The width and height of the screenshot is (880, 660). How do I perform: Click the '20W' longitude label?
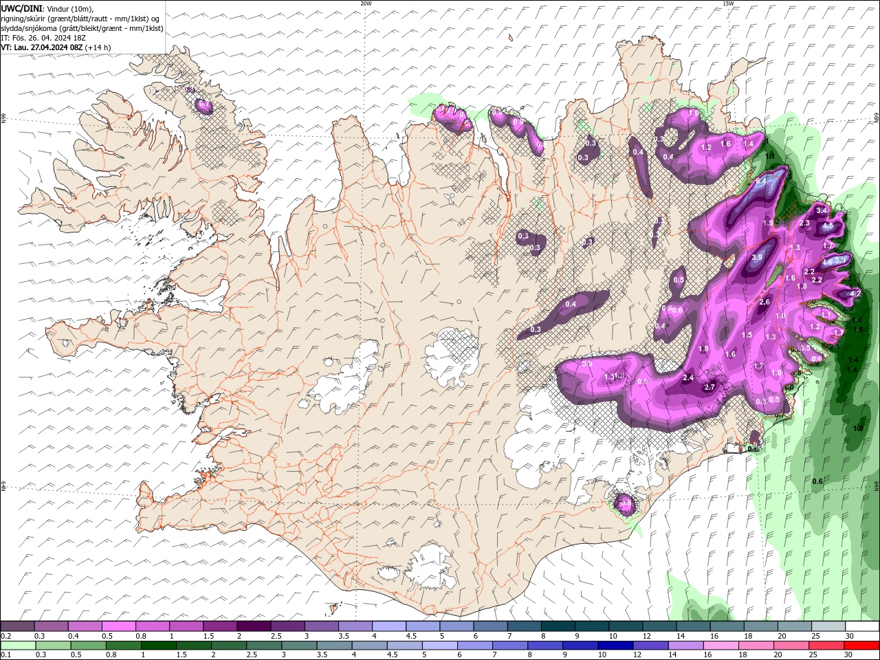point(366,3)
